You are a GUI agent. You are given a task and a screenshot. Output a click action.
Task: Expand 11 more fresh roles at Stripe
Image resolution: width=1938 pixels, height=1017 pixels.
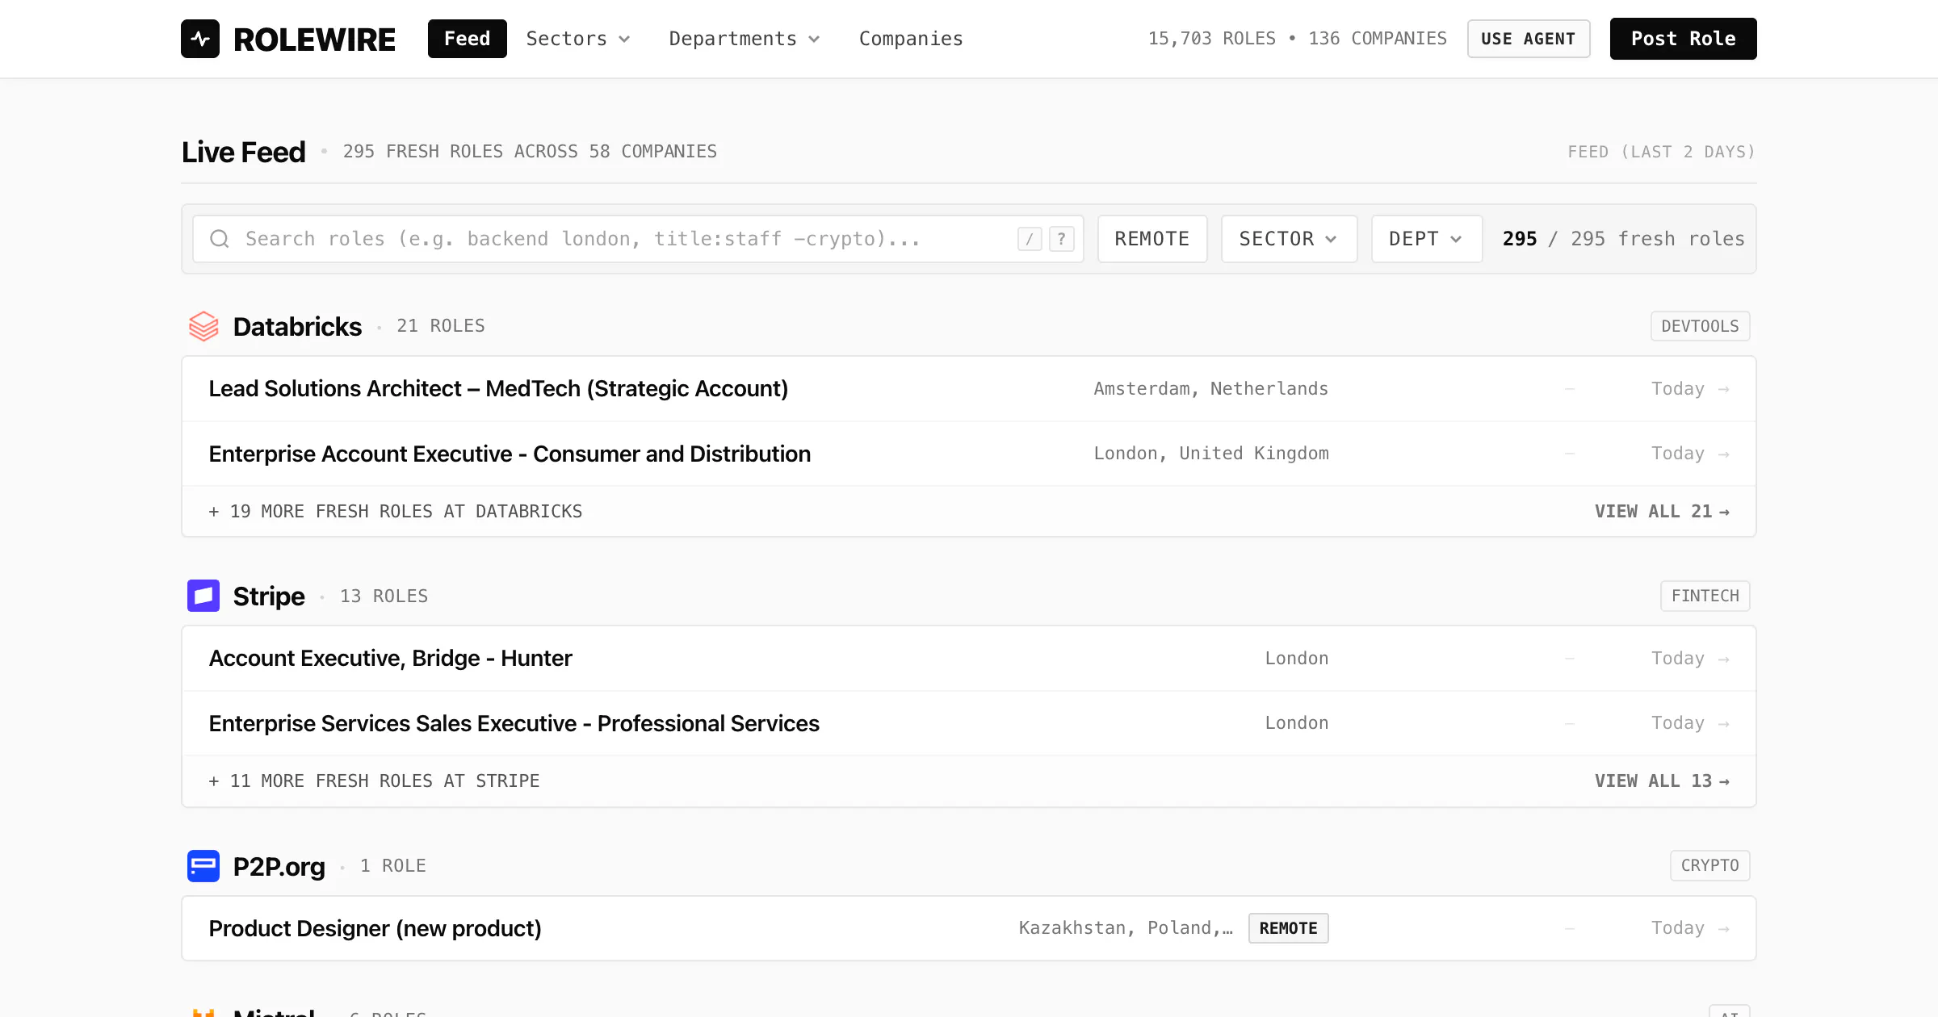(374, 781)
